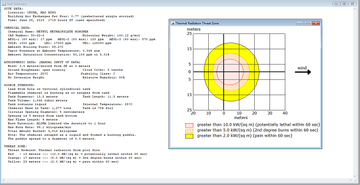The width and height of the screenshot is (360, 185).
Task: Click 'Tank is 75% full'
Action: click(x=98, y=108)
